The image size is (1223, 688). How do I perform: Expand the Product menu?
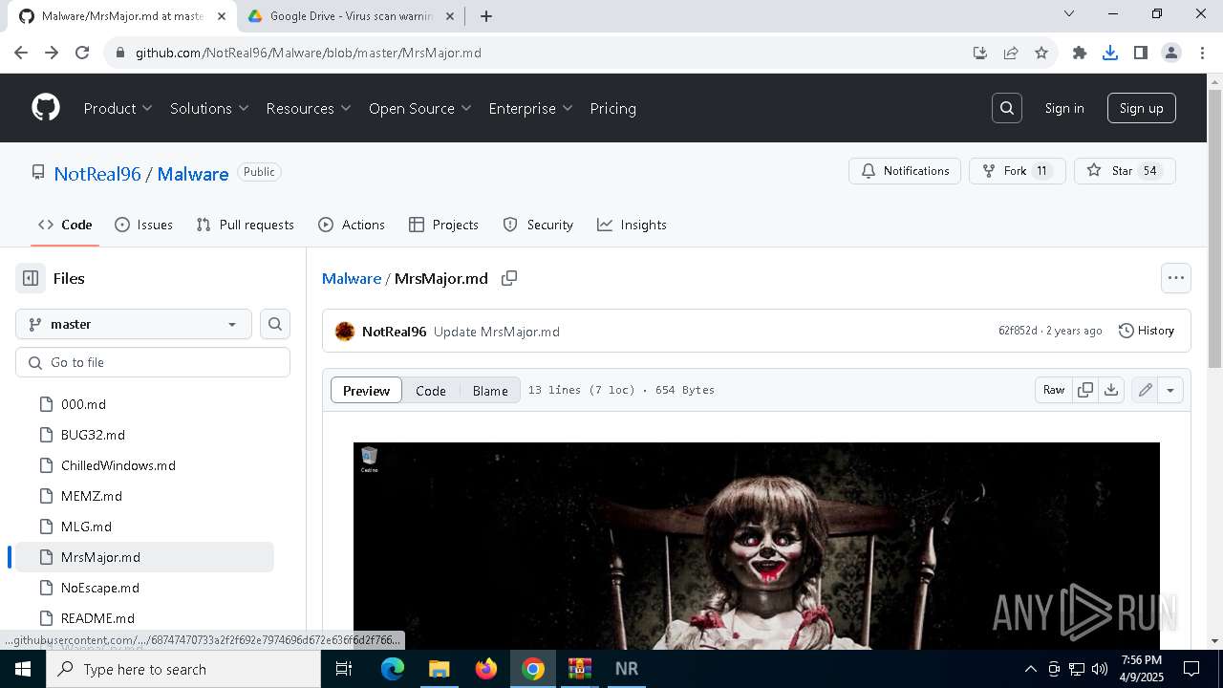point(118,108)
